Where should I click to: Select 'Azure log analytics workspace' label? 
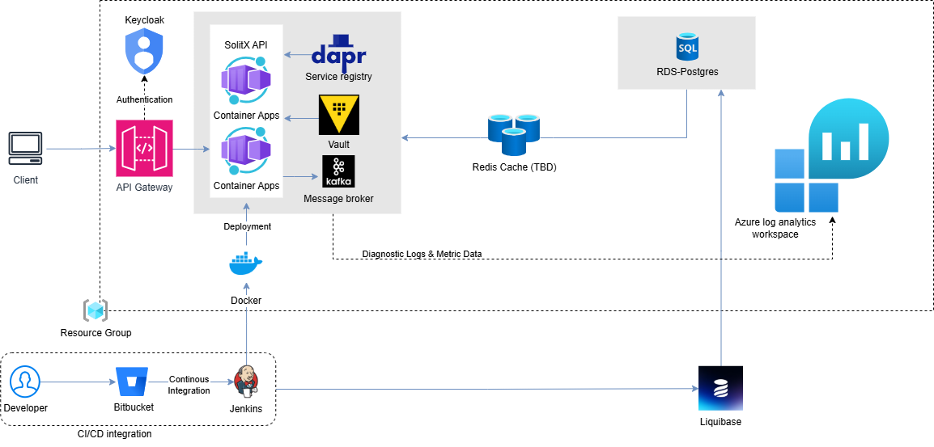click(775, 229)
